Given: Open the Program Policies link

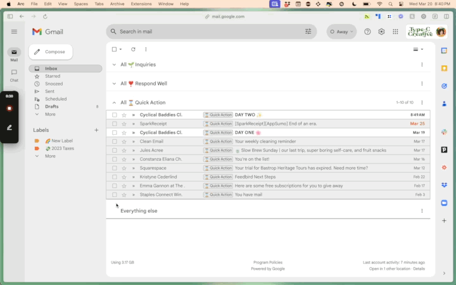Looking at the screenshot, I should 268,262.
